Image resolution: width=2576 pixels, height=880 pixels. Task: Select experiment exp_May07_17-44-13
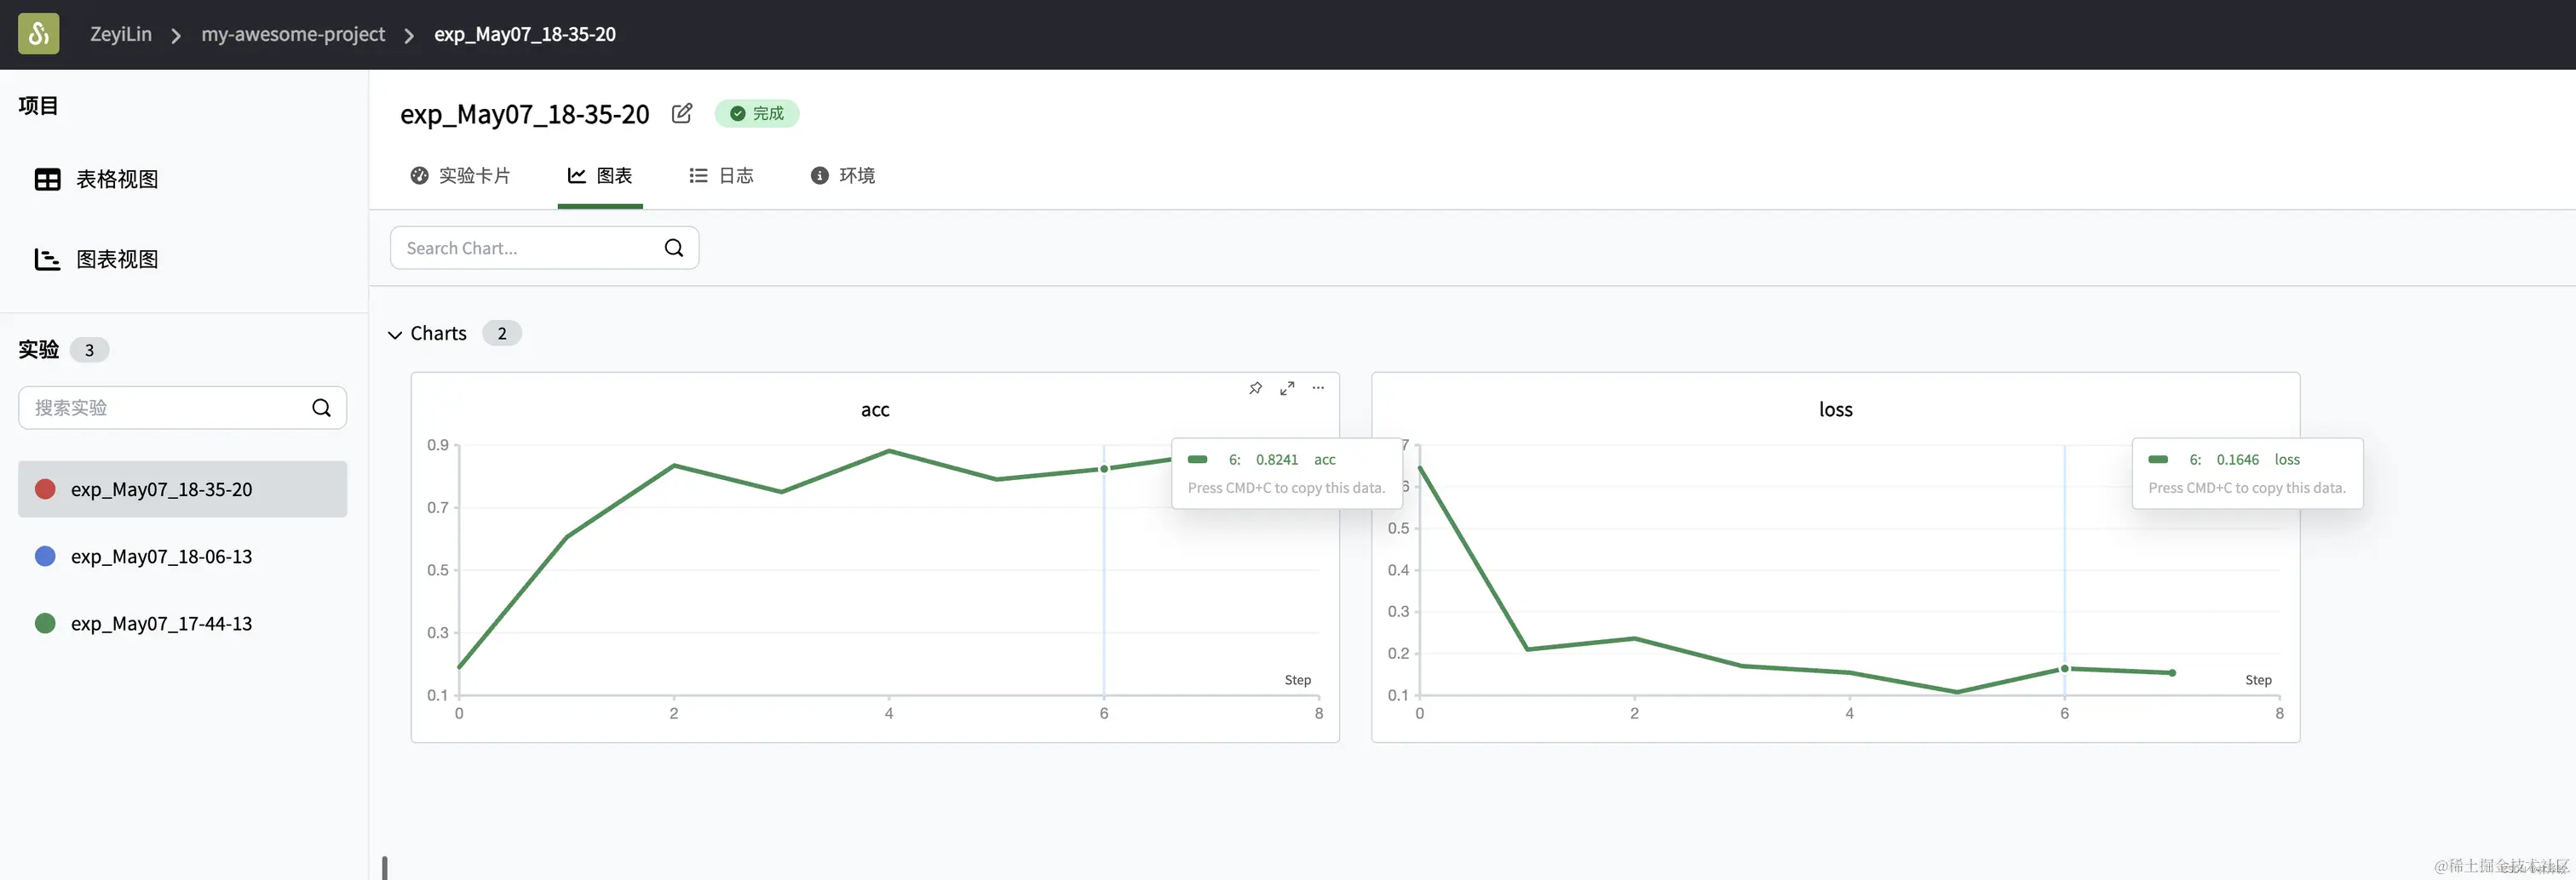(x=182, y=623)
